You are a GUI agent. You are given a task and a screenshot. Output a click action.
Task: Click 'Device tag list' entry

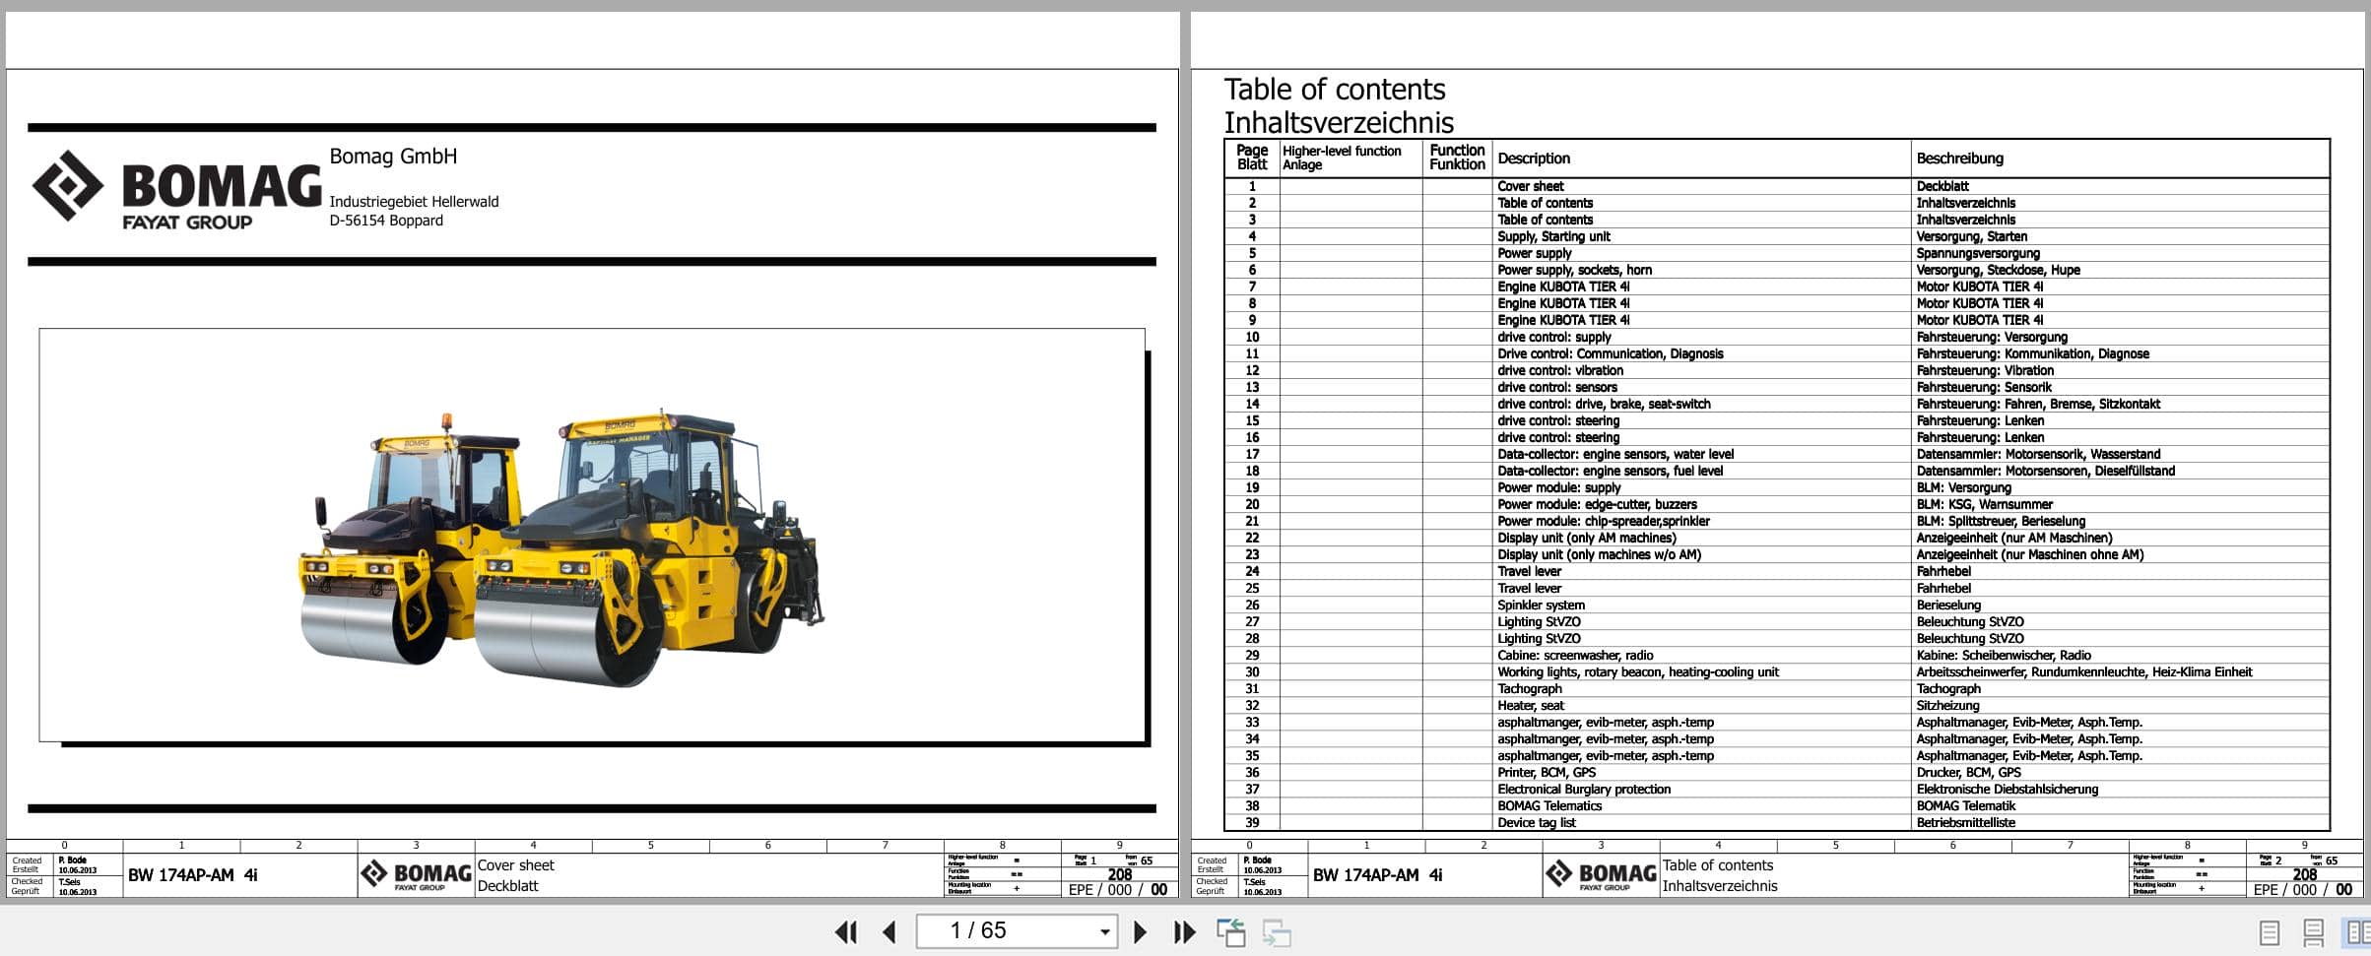click(x=1536, y=822)
